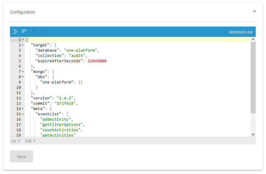Image resolution: width=266 pixels, height=174 pixels.
Task: Collapse the Configuration panel via its chevron
Action: [254, 11]
